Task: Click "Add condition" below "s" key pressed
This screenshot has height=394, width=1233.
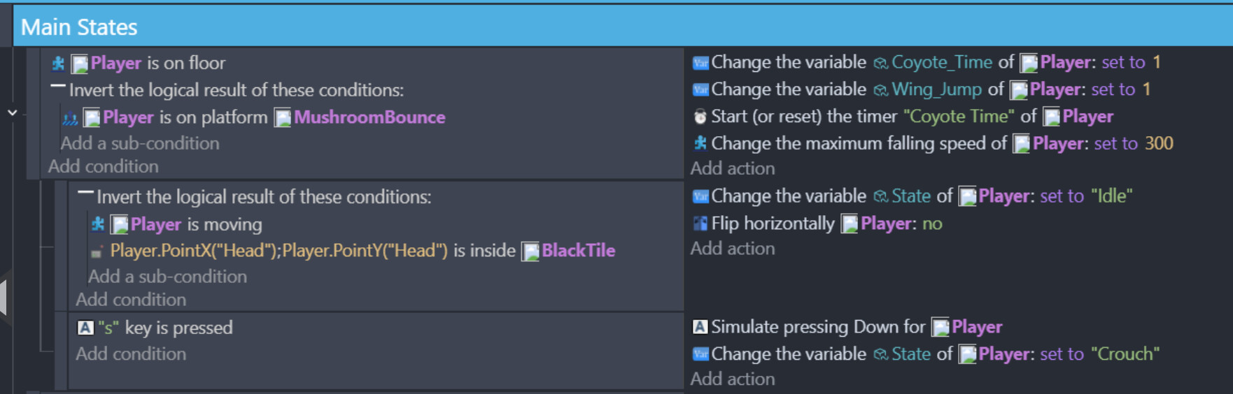Action: pos(131,353)
